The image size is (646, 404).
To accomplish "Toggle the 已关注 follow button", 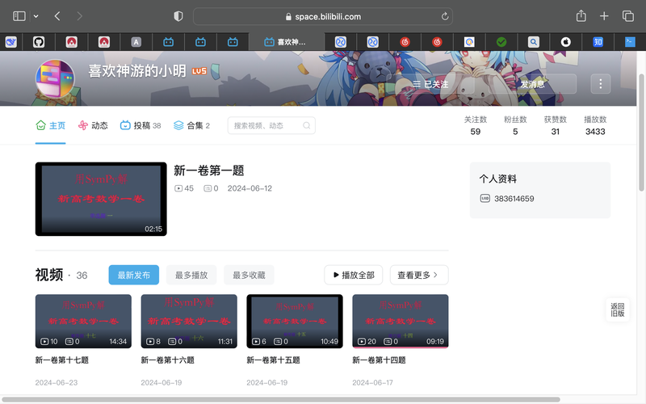I will 431,84.
